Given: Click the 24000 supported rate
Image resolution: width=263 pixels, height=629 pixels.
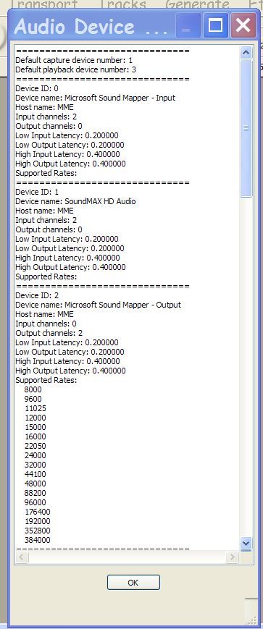Looking at the screenshot, I should point(36,455).
